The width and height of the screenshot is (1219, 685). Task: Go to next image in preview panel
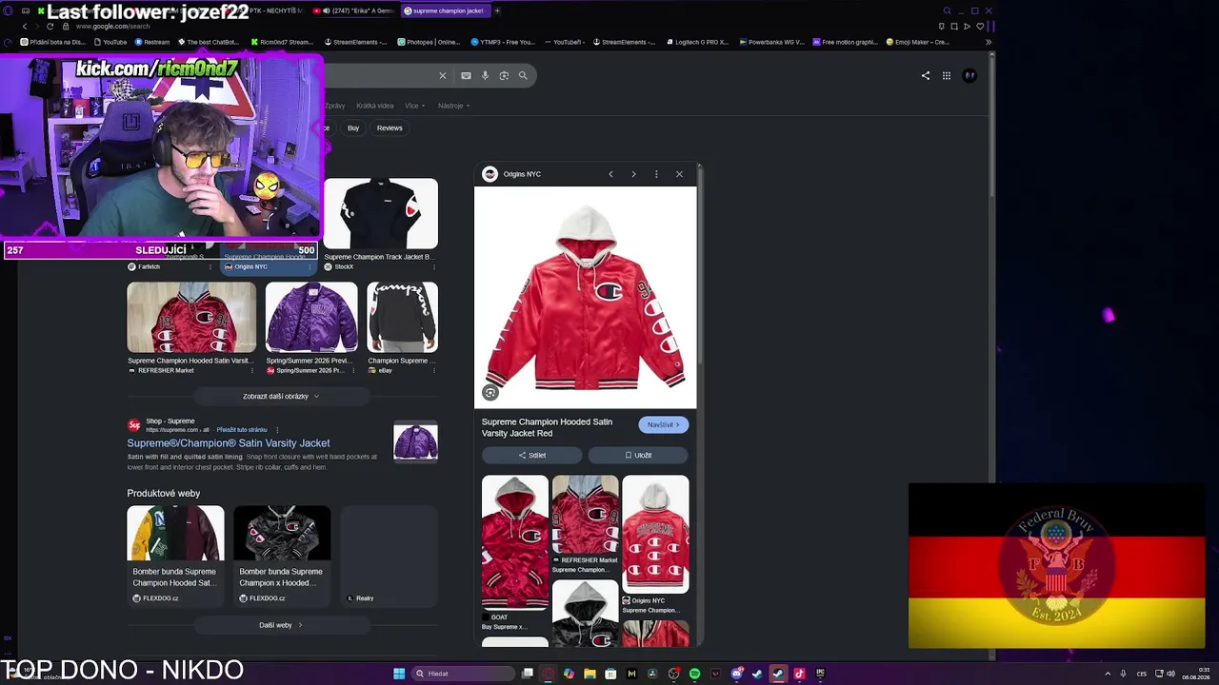[x=633, y=174]
